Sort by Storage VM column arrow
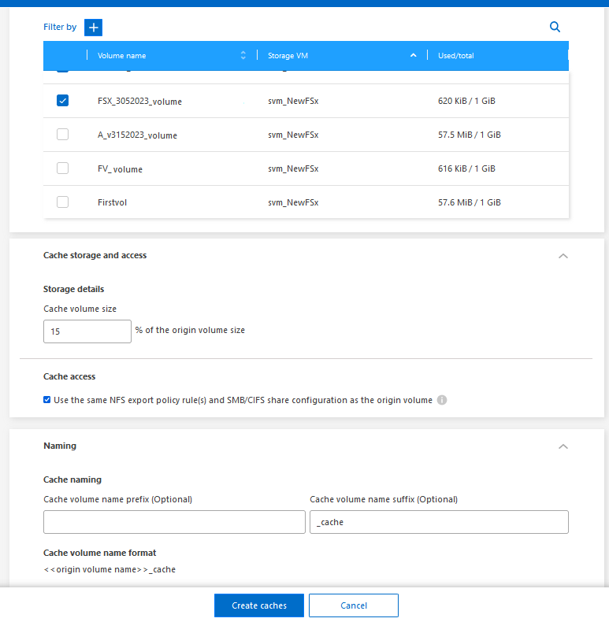The height and width of the screenshot is (622, 609). [413, 56]
